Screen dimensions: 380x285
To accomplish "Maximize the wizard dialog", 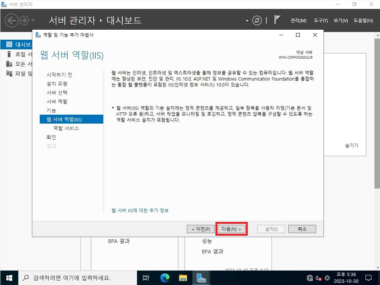I will click(x=298, y=35).
